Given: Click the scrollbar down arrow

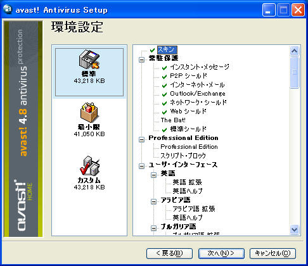Looking at the screenshot, I should 295,229.
